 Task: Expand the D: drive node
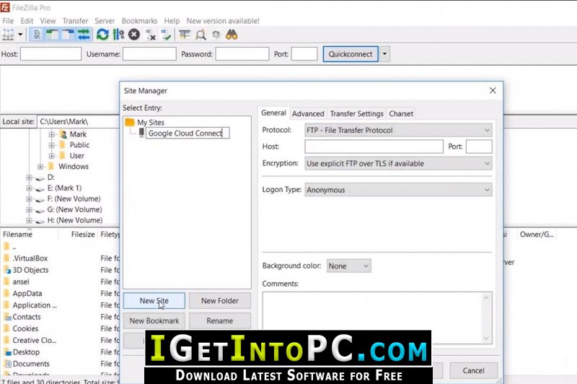(x=29, y=178)
